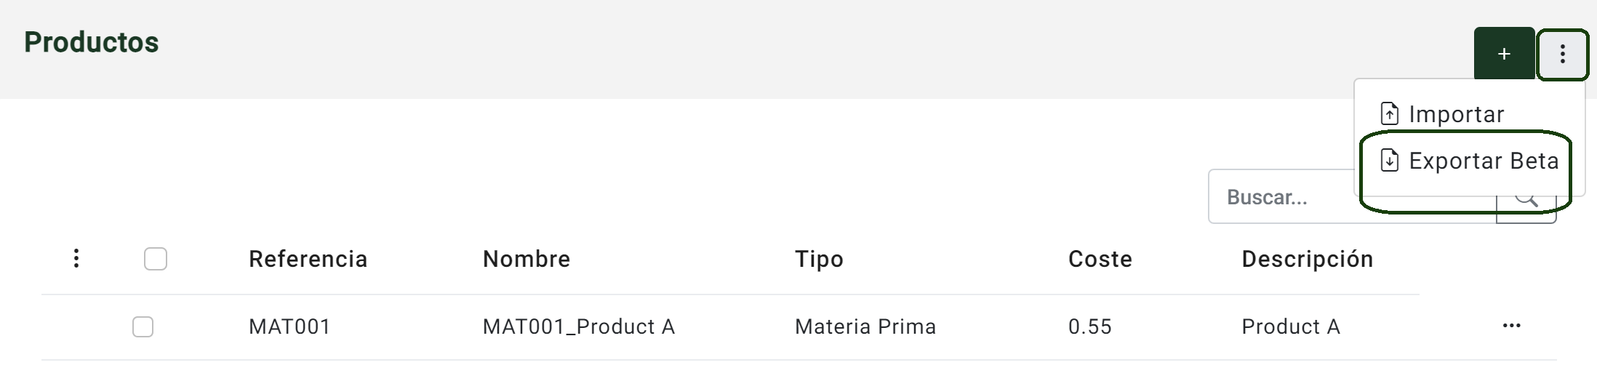Click the Materia Prima type cell
Image resolution: width=1597 pixels, height=365 pixels.
pyautogui.click(x=865, y=326)
